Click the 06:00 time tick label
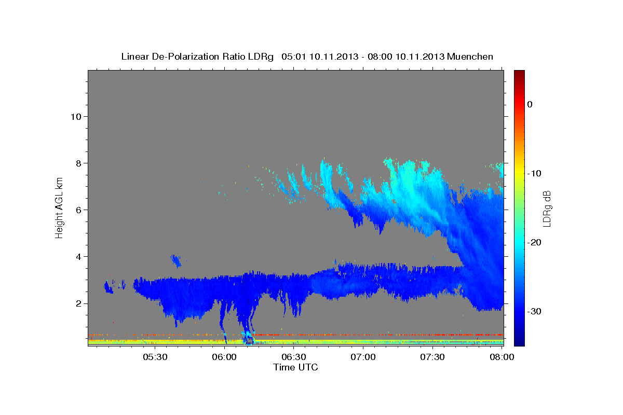This screenshot has width=623, height=415. tap(225, 357)
